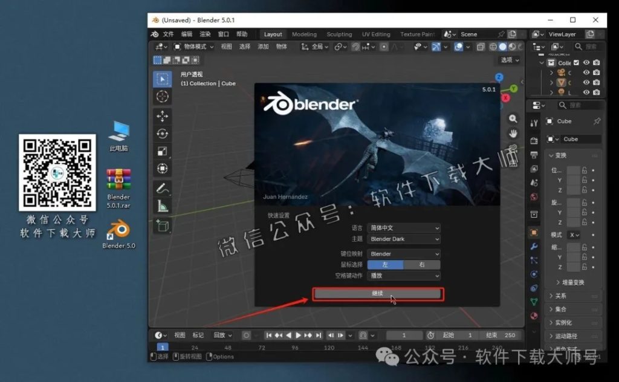Open the 编辑 menu
Viewport: 619px width, 382px height.
click(x=187, y=34)
